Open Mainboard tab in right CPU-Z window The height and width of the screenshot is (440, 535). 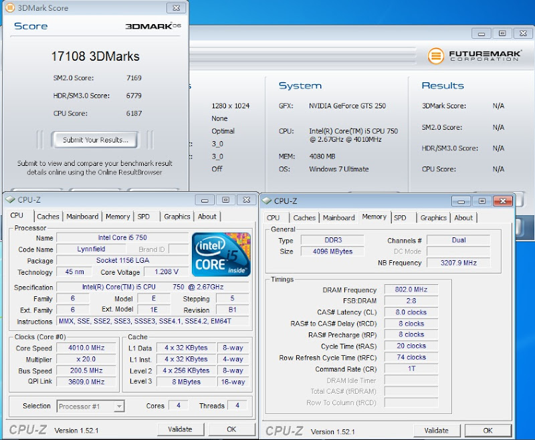tap(339, 218)
